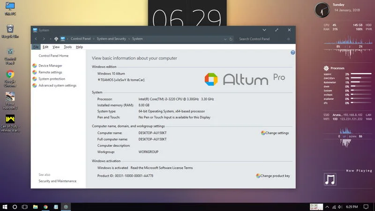The image size is (375, 211).
Task: Open Control Panel desktop shortcut
Action: tap(10, 56)
